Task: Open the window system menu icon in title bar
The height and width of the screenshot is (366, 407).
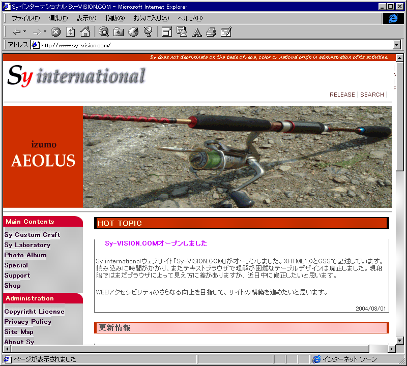Action: pyautogui.click(x=7, y=7)
